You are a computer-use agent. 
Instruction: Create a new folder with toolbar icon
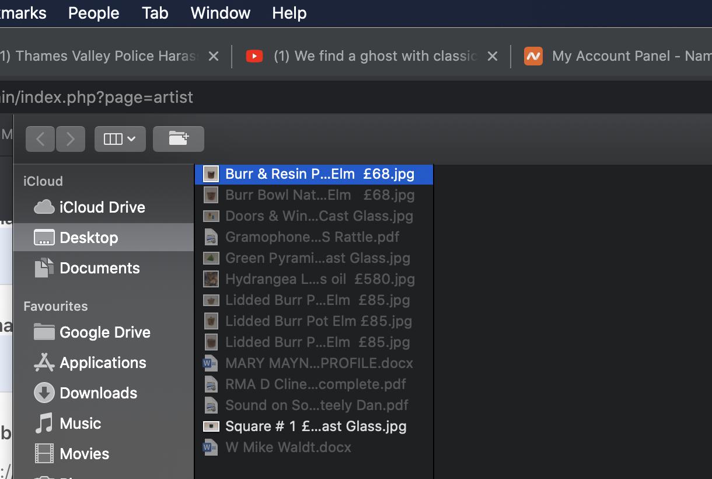pyautogui.click(x=179, y=139)
